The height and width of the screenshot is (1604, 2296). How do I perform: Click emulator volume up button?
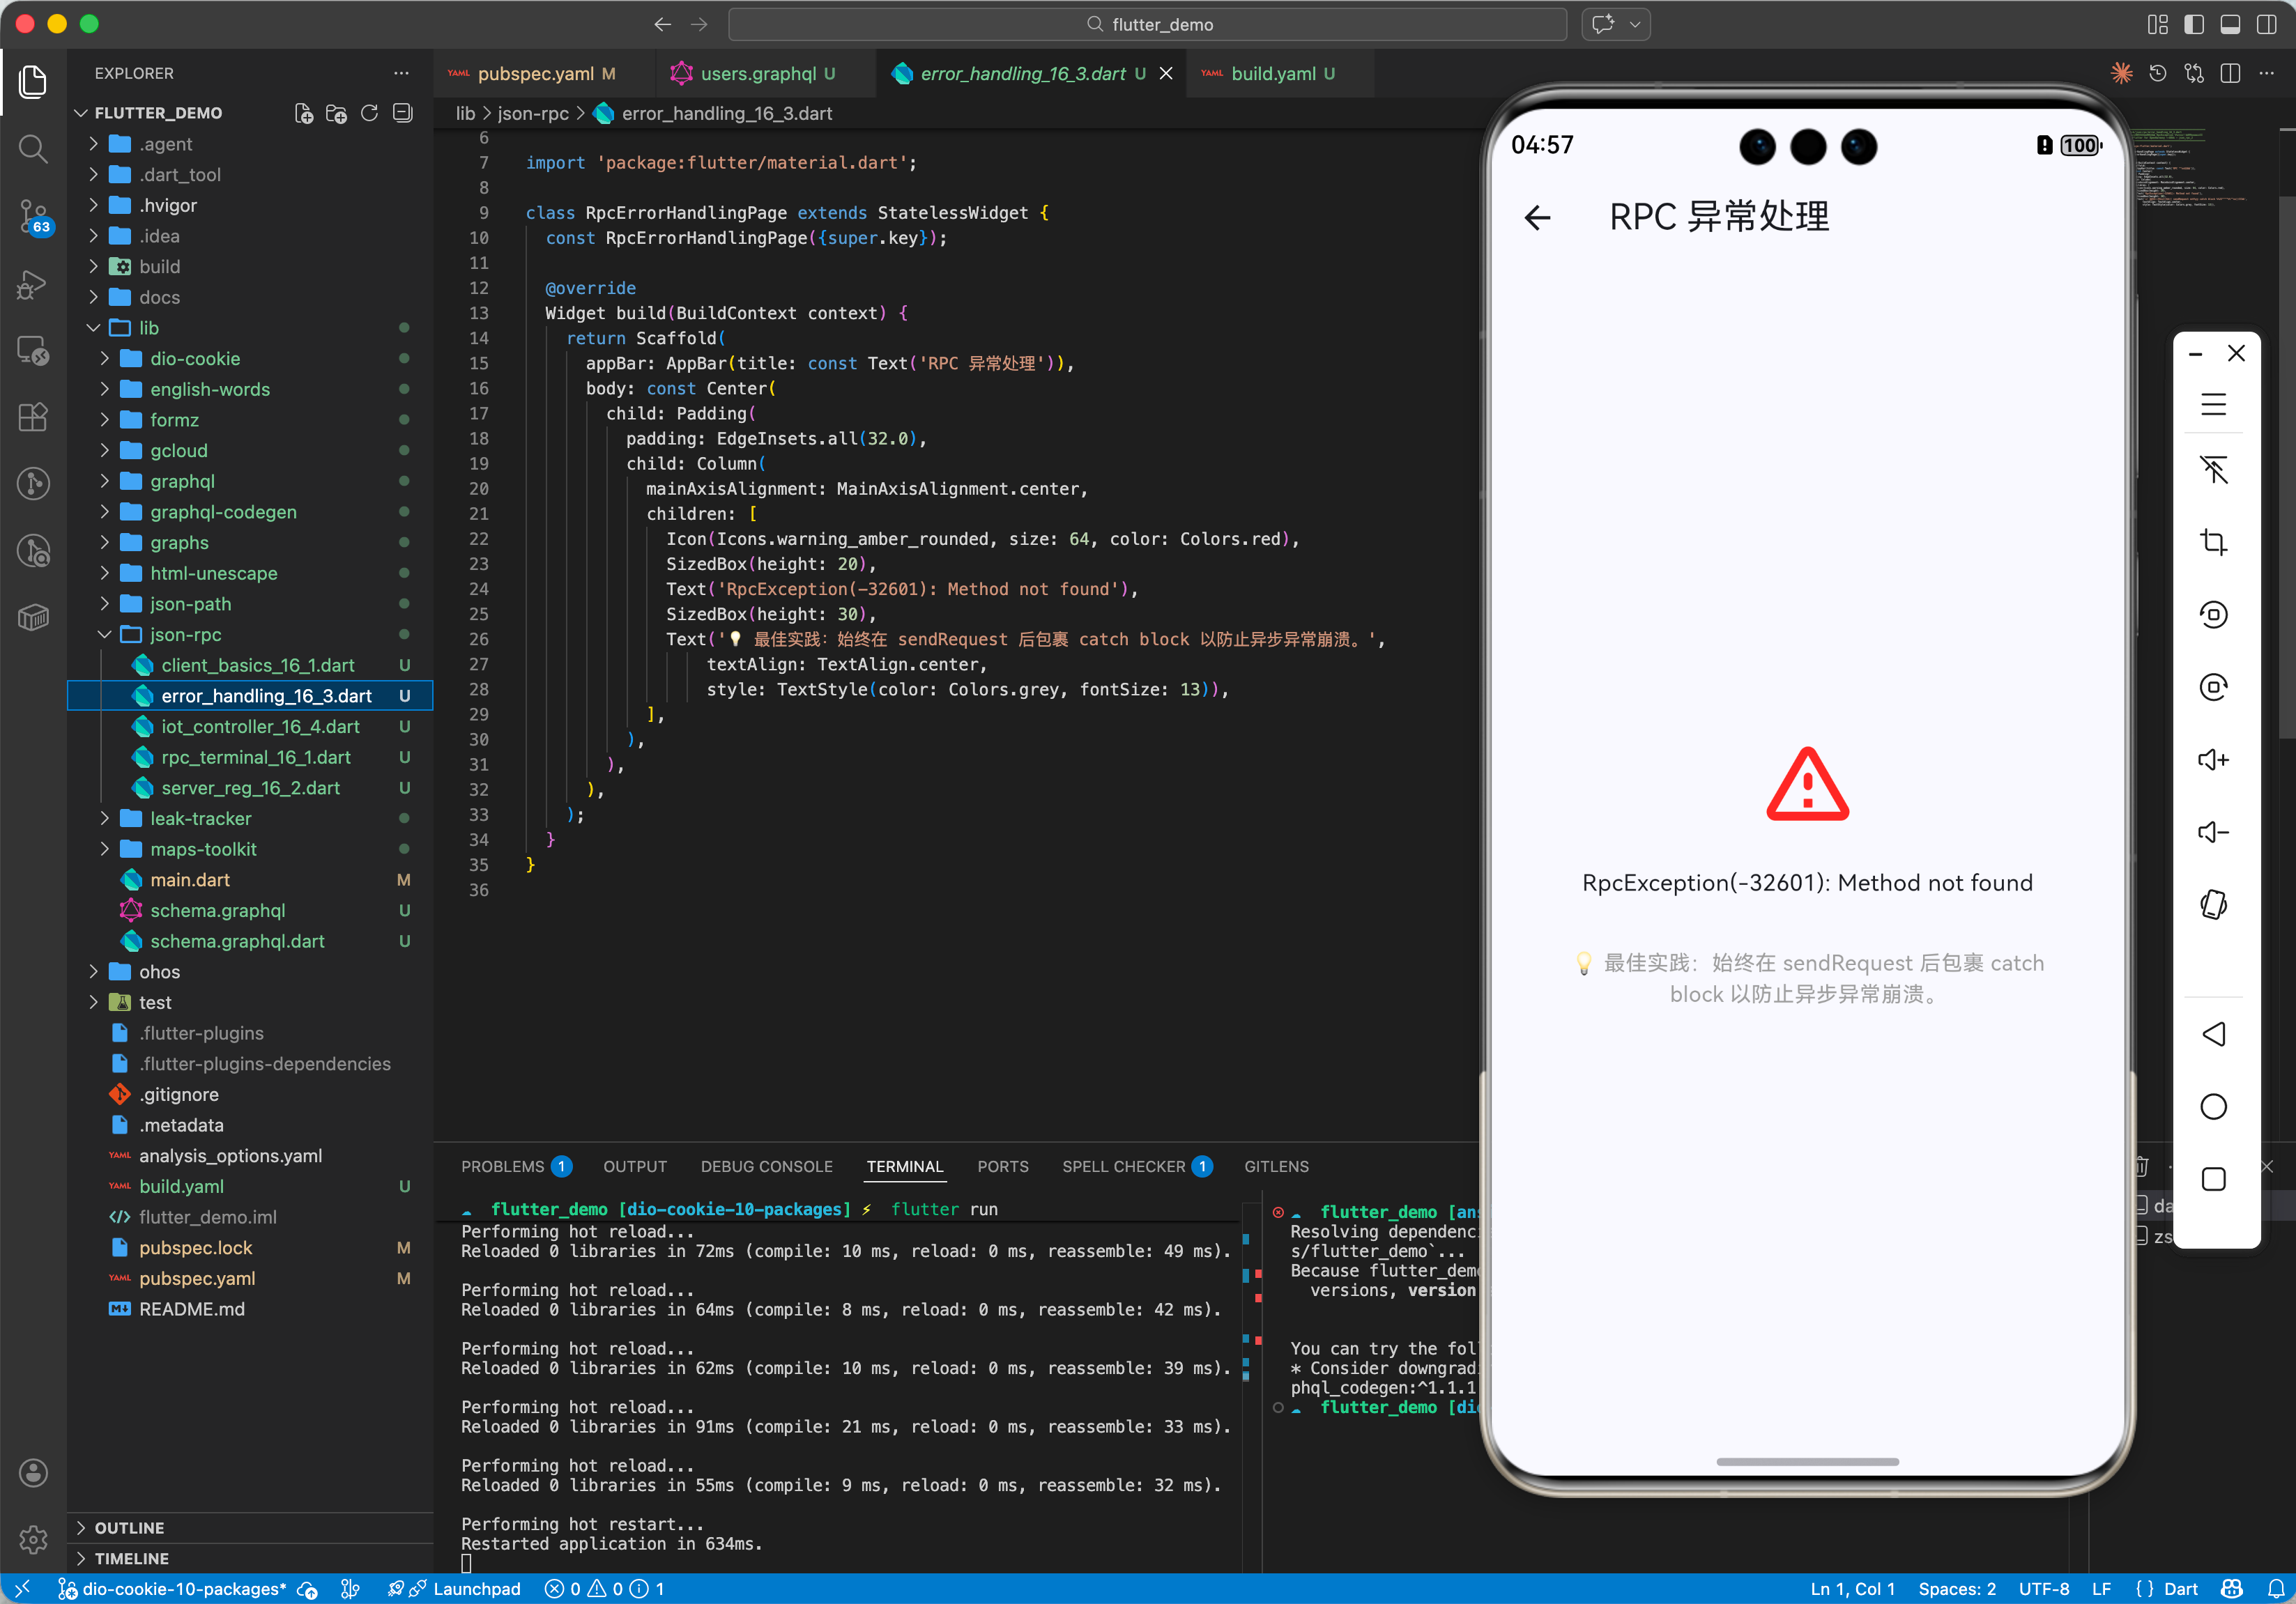(2213, 760)
